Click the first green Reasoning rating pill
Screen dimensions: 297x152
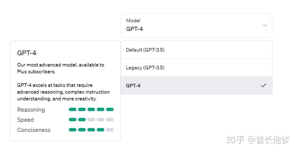[x=72, y=109]
